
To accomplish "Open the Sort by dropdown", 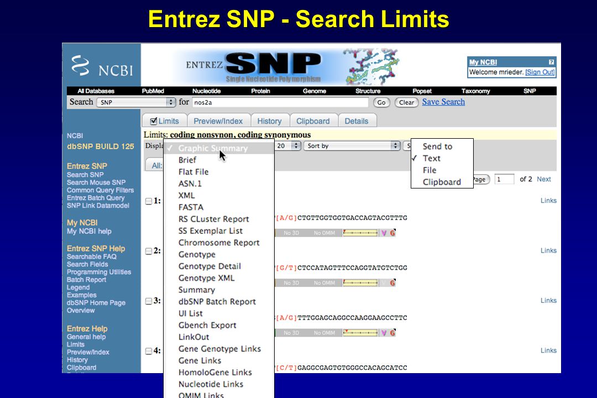I will click(352, 146).
